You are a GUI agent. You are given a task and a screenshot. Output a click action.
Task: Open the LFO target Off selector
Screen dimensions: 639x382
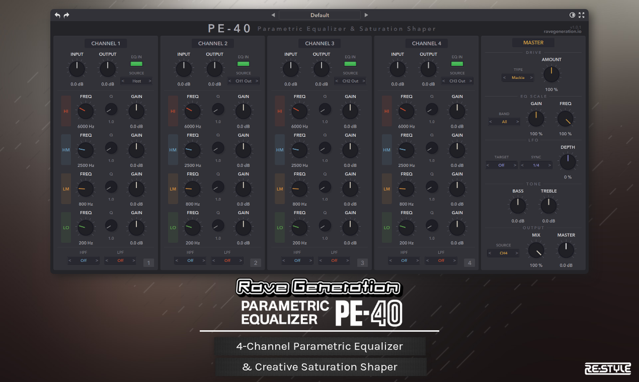click(x=502, y=165)
